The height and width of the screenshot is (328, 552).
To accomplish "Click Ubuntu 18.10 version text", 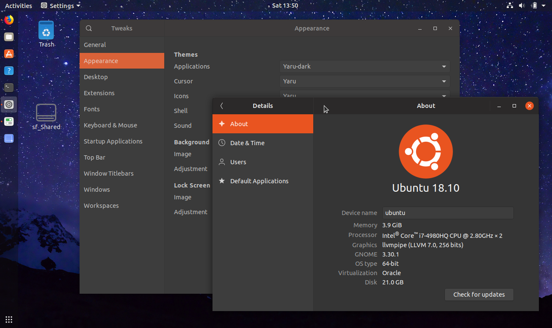I will click(x=426, y=188).
